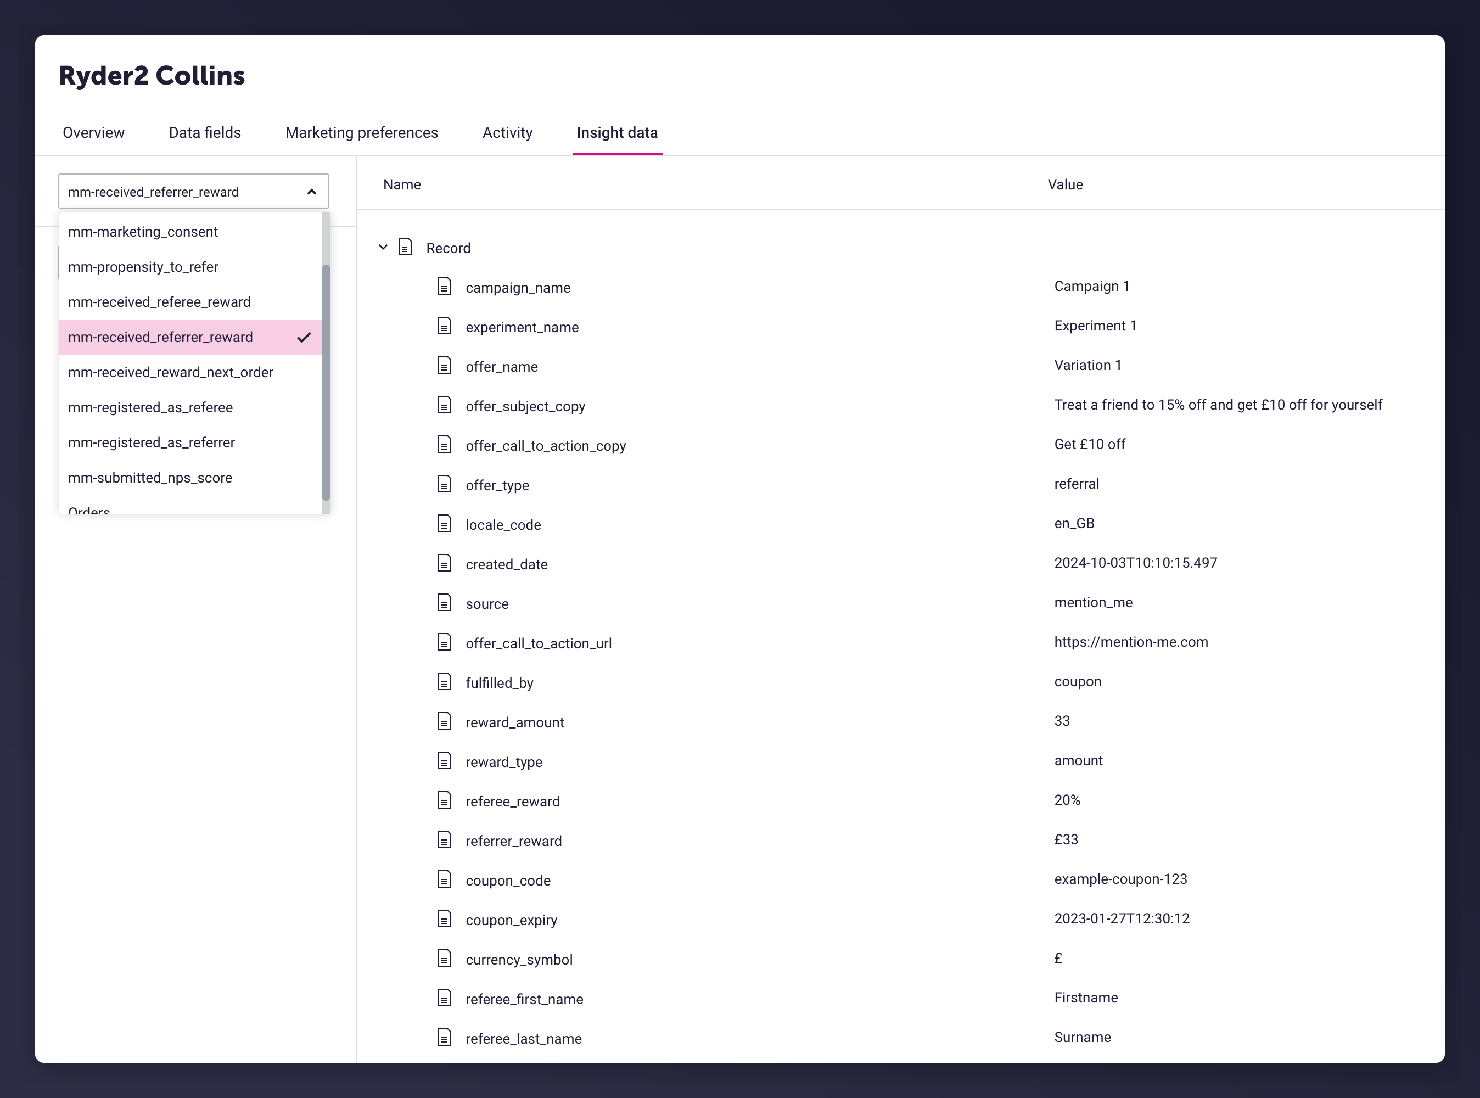Click the file icon next to fulfilled_by
Viewport: 1480px width, 1098px height.
click(445, 682)
